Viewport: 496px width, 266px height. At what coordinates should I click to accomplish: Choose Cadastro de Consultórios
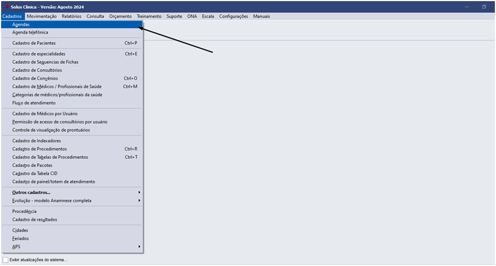72,71
